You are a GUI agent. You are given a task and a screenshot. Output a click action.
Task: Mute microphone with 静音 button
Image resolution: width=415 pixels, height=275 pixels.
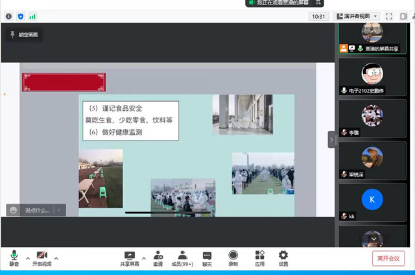[14, 258]
